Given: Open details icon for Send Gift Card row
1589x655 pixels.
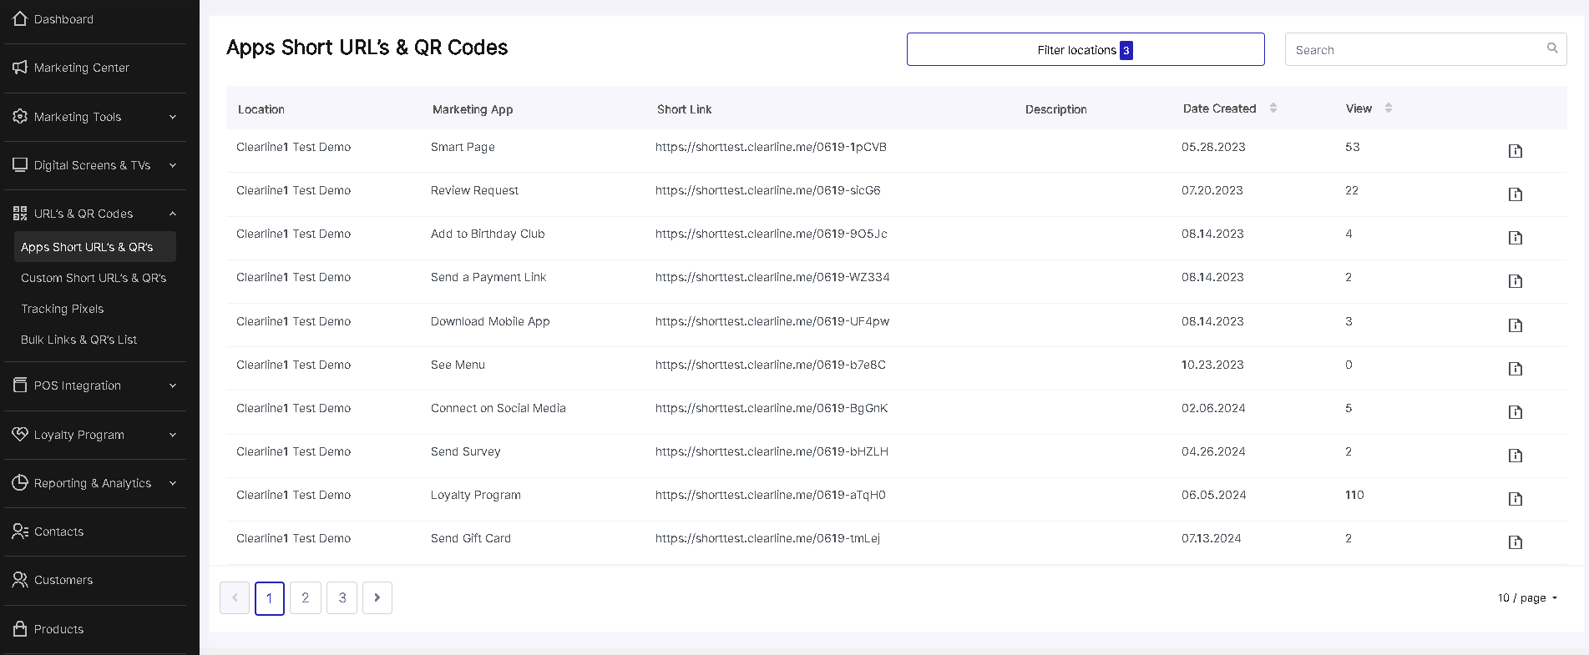Looking at the screenshot, I should (x=1516, y=542).
